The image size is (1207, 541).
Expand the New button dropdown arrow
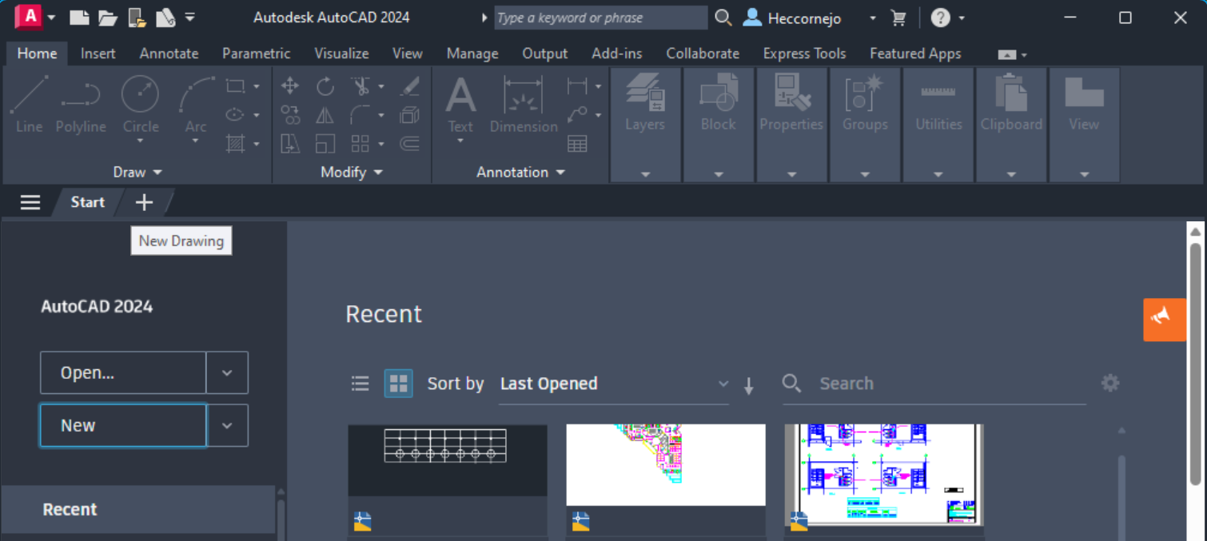[227, 425]
